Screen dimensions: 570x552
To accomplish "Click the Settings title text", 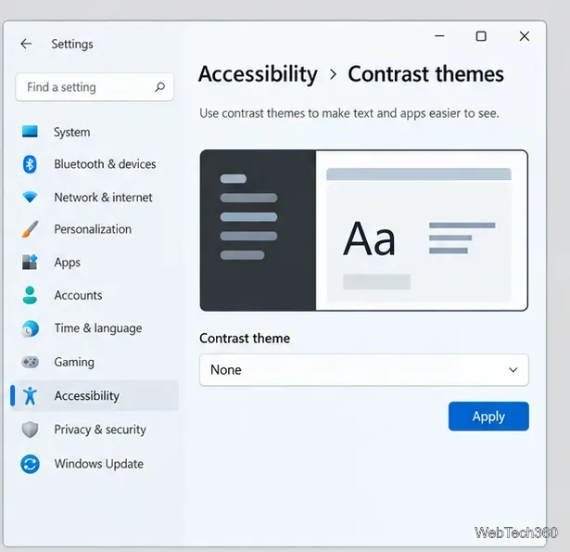I will (x=72, y=44).
